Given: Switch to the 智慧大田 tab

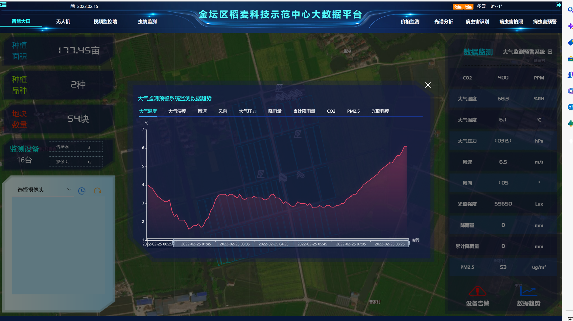Looking at the screenshot, I should pyautogui.click(x=21, y=21).
